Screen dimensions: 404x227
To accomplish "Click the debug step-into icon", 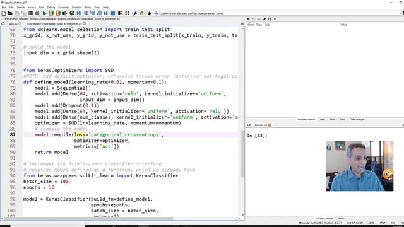I will coord(93,13).
